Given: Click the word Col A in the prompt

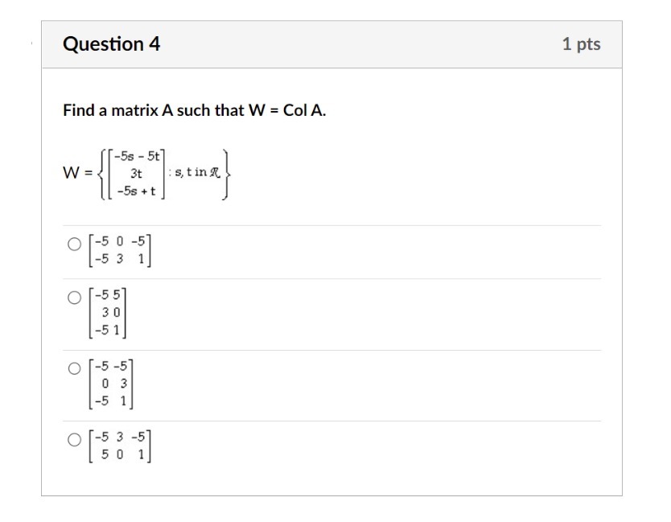Looking at the screenshot, I should click(x=304, y=110).
